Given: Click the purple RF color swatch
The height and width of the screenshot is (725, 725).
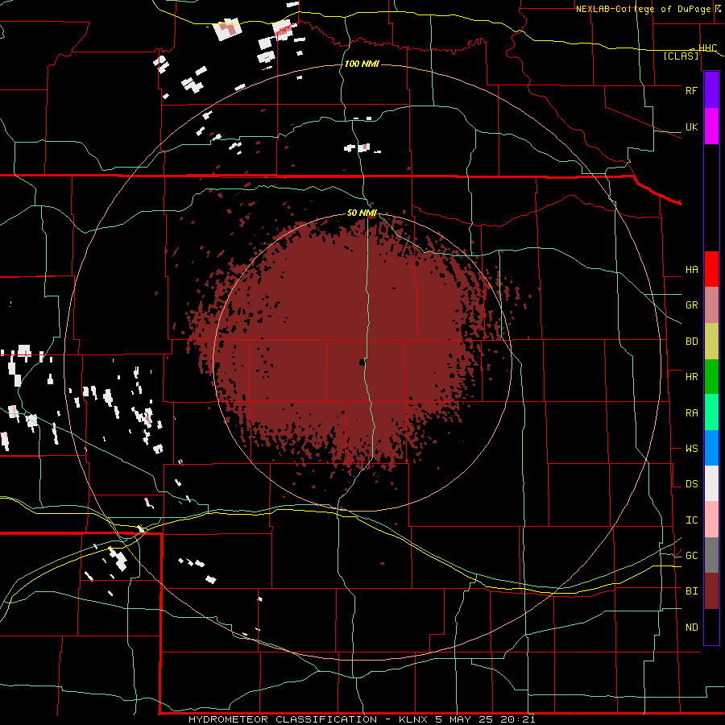Looking at the screenshot, I should point(711,90).
